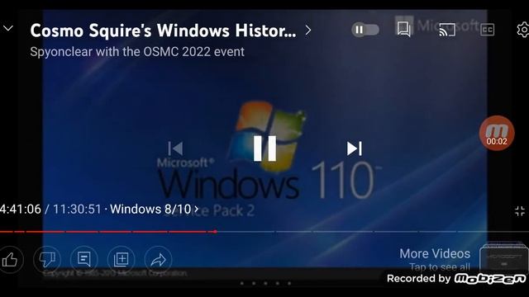The height and width of the screenshot is (297, 529).
Task: Open the Windows 8/10 chapter list
Action: [x=155, y=209]
